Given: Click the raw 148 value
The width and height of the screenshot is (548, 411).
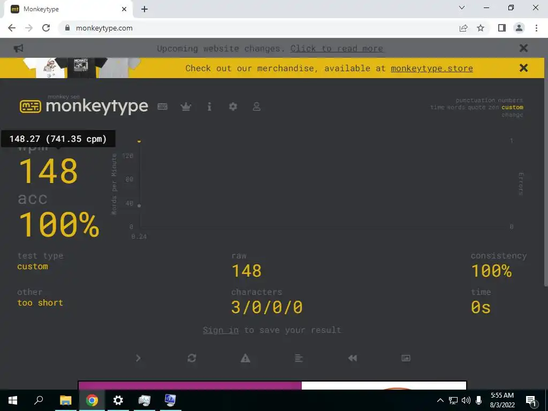Looking at the screenshot, I should tap(246, 271).
